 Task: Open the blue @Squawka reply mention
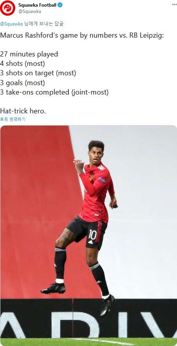[x=11, y=24]
